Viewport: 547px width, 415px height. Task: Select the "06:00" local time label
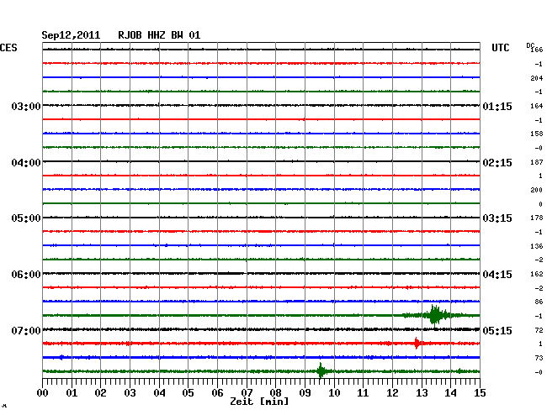26,275
